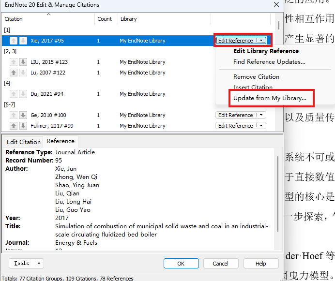Click the Cancel button
The height and width of the screenshot is (281, 335).
pyautogui.click(x=221, y=264)
